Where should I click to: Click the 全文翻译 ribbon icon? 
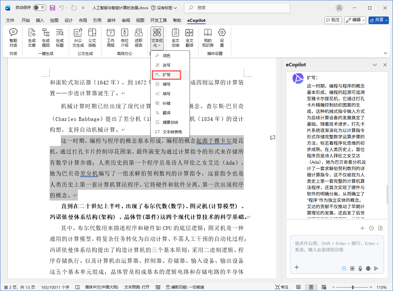point(189,38)
